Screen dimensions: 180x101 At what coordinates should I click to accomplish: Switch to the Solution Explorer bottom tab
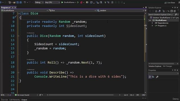(x=155, y=66)
